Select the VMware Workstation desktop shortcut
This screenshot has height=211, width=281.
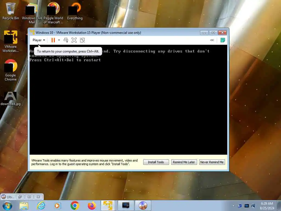click(11, 42)
